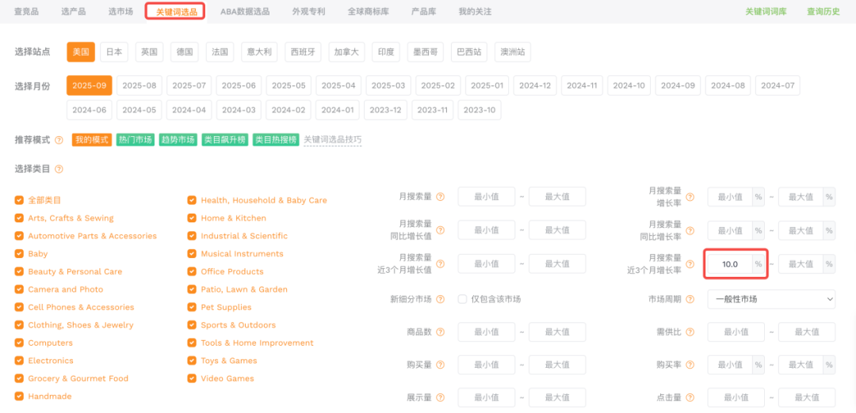Image resolution: width=856 pixels, height=413 pixels.
Task: Click help icon beside 购买量
Action: 440,365
